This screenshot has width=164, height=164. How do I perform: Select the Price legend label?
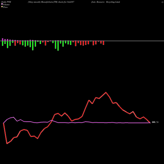[x=5, y=7]
